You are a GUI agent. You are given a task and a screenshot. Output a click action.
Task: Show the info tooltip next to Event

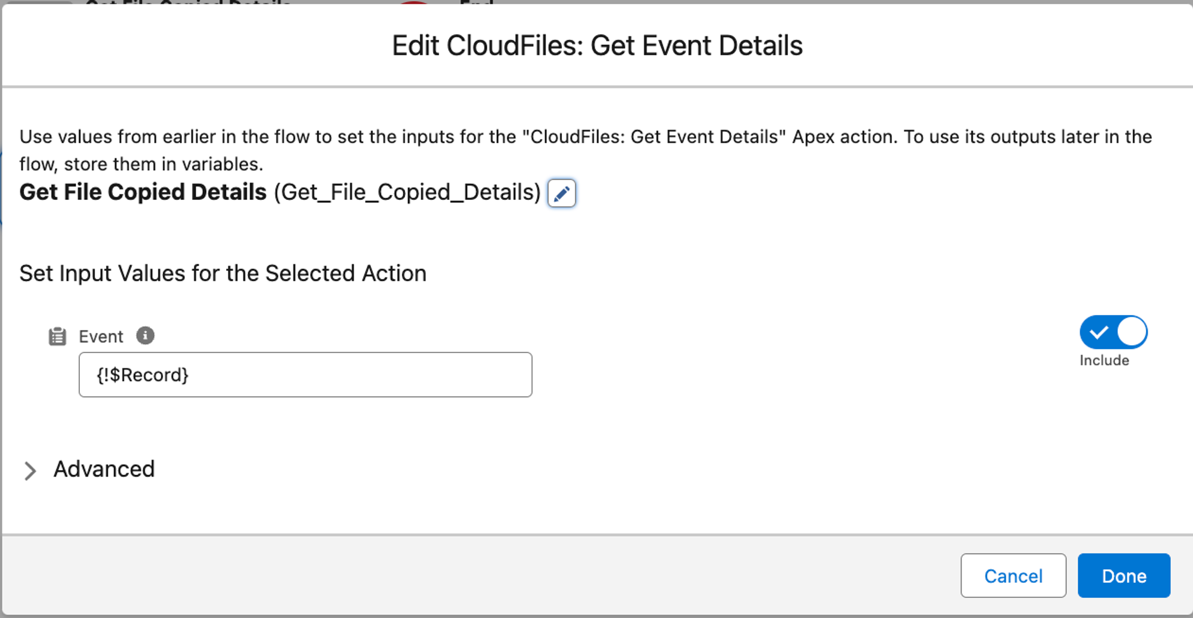[x=145, y=336]
